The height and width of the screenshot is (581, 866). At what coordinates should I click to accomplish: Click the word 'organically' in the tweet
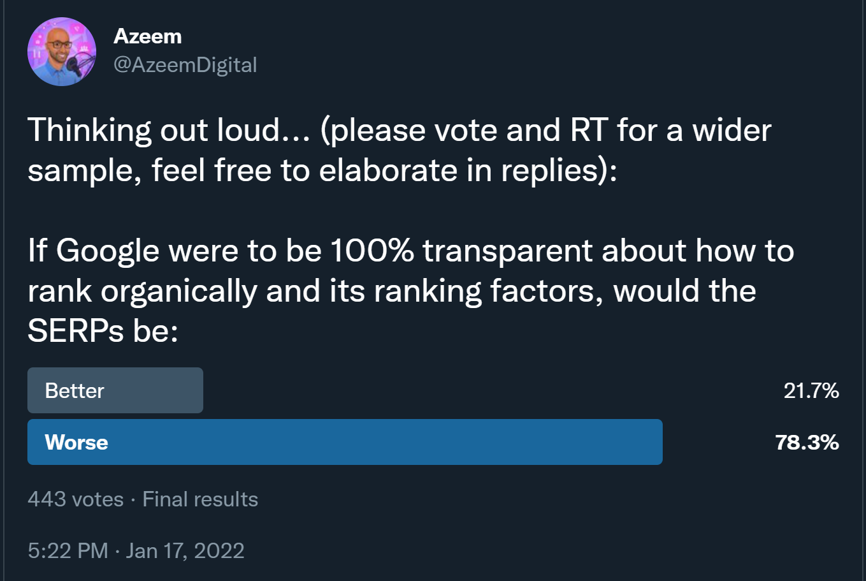tap(178, 291)
